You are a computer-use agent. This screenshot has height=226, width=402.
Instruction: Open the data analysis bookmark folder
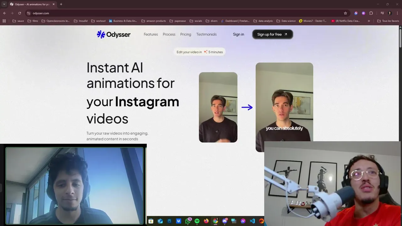pos(263,21)
